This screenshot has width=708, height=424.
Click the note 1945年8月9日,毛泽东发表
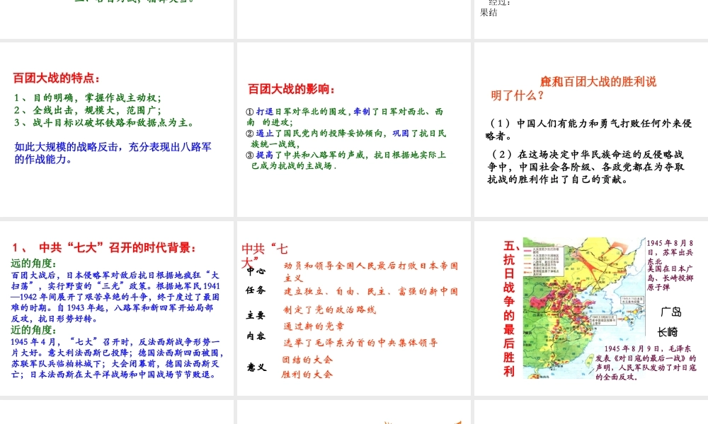[x=646, y=363]
